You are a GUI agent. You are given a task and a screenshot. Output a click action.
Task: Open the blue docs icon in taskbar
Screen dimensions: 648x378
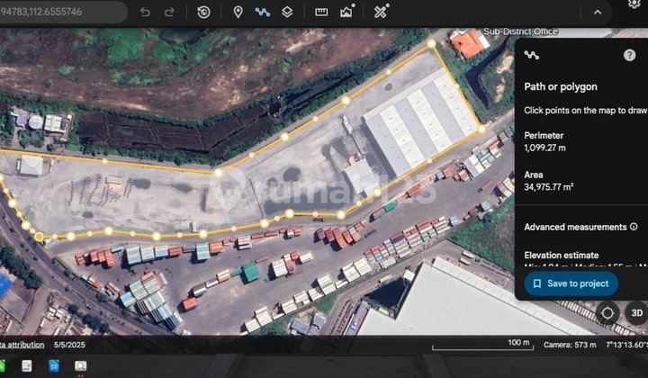[54, 365]
